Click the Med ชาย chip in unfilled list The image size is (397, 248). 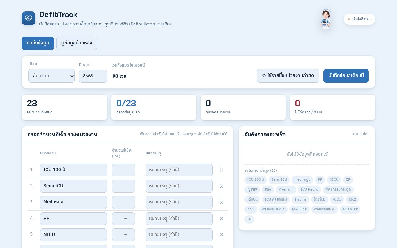pos(299,210)
